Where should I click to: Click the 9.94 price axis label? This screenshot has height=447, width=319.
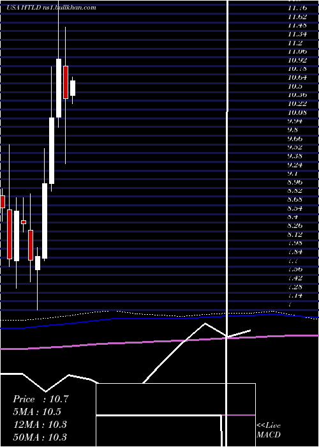[295, 121]
